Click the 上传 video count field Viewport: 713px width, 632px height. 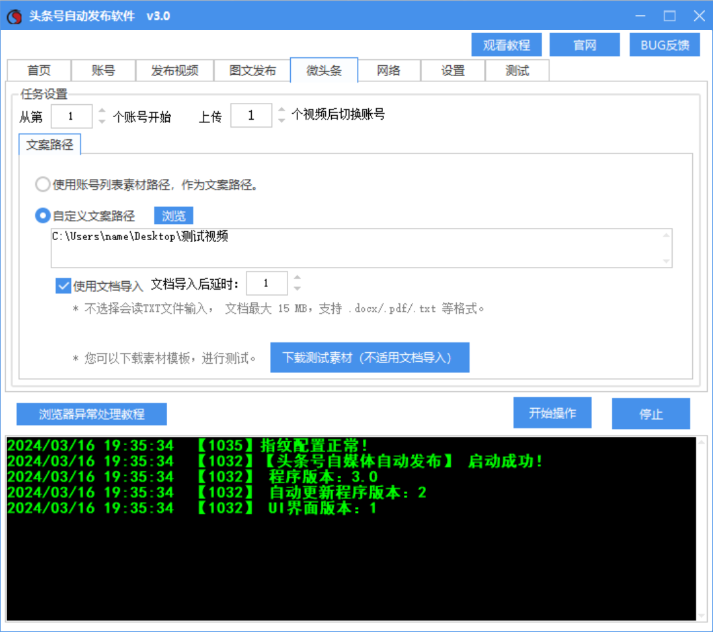click(251, 115)
